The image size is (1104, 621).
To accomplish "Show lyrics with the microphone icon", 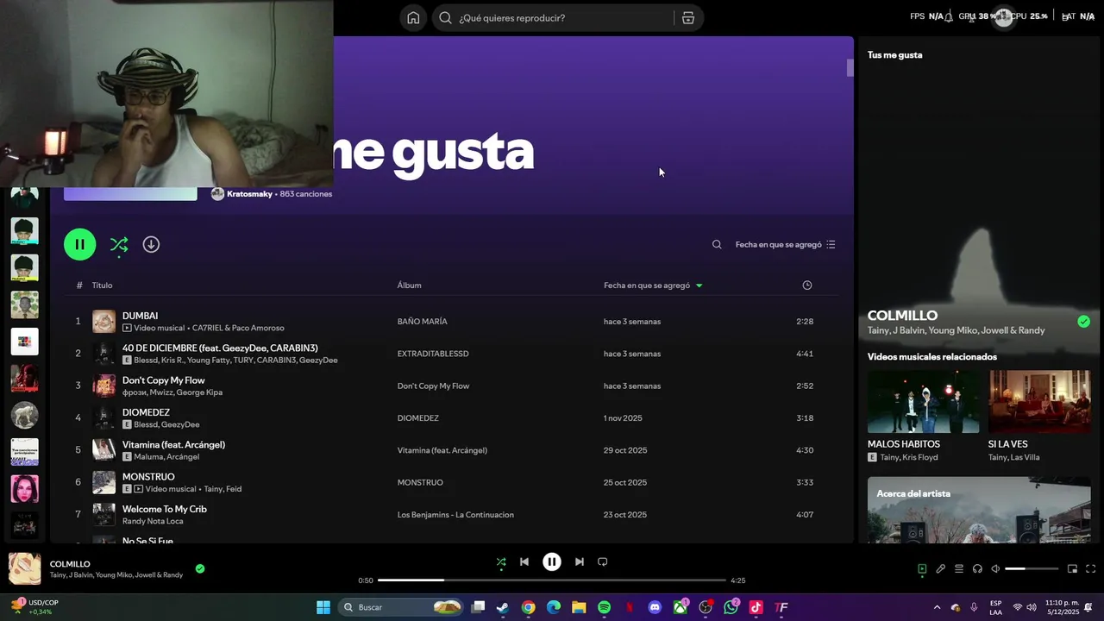I will tap(941, 569).
